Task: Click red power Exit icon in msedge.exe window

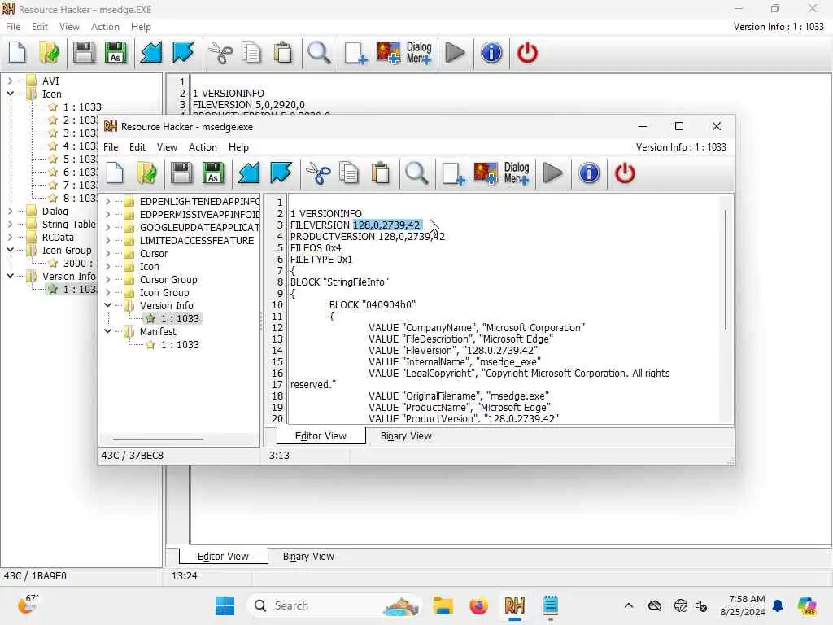Action: tap(625, 173)
